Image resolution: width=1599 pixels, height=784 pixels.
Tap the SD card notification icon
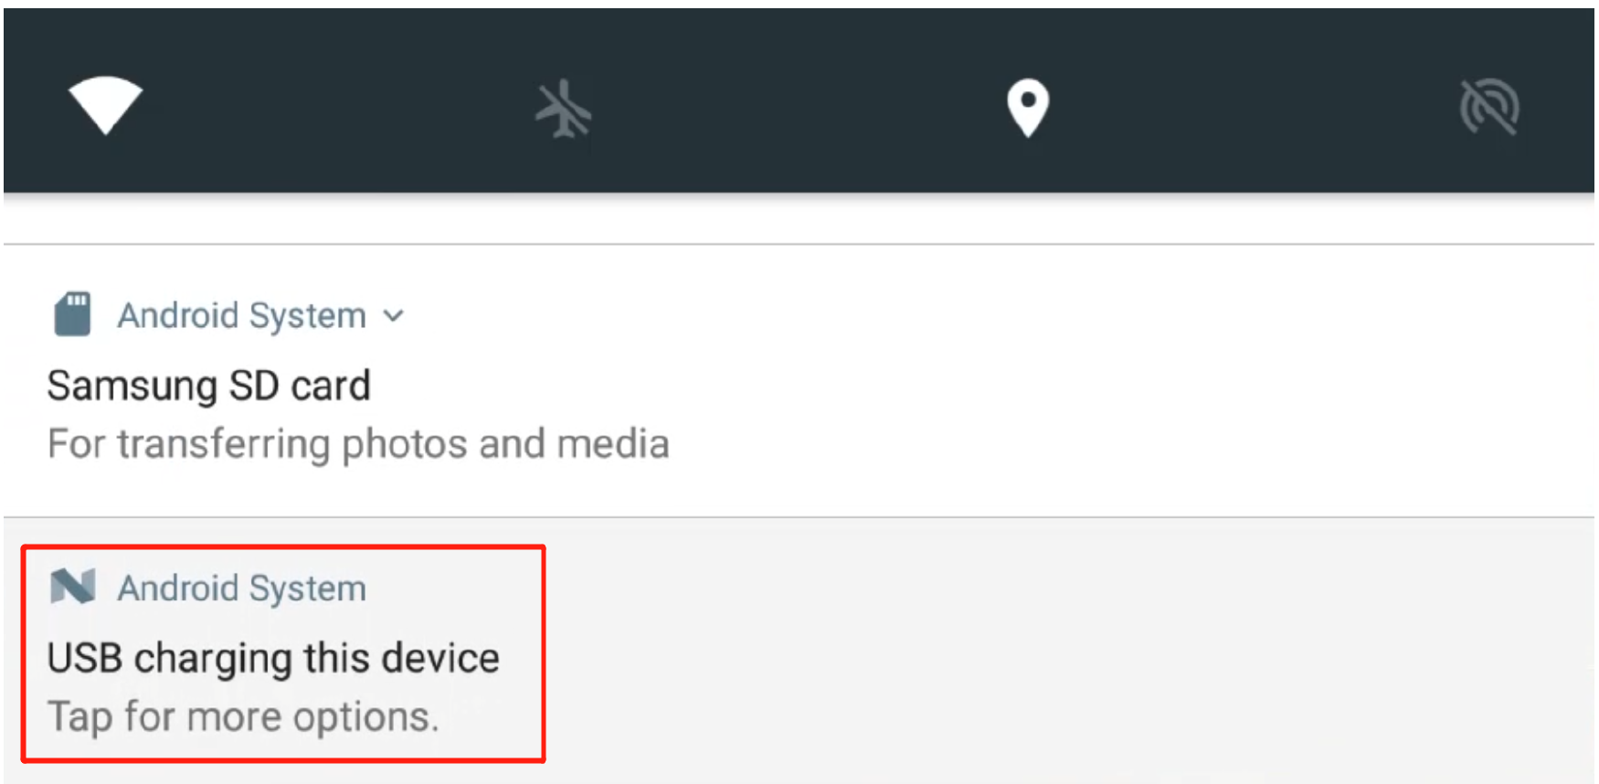(72, 314)
